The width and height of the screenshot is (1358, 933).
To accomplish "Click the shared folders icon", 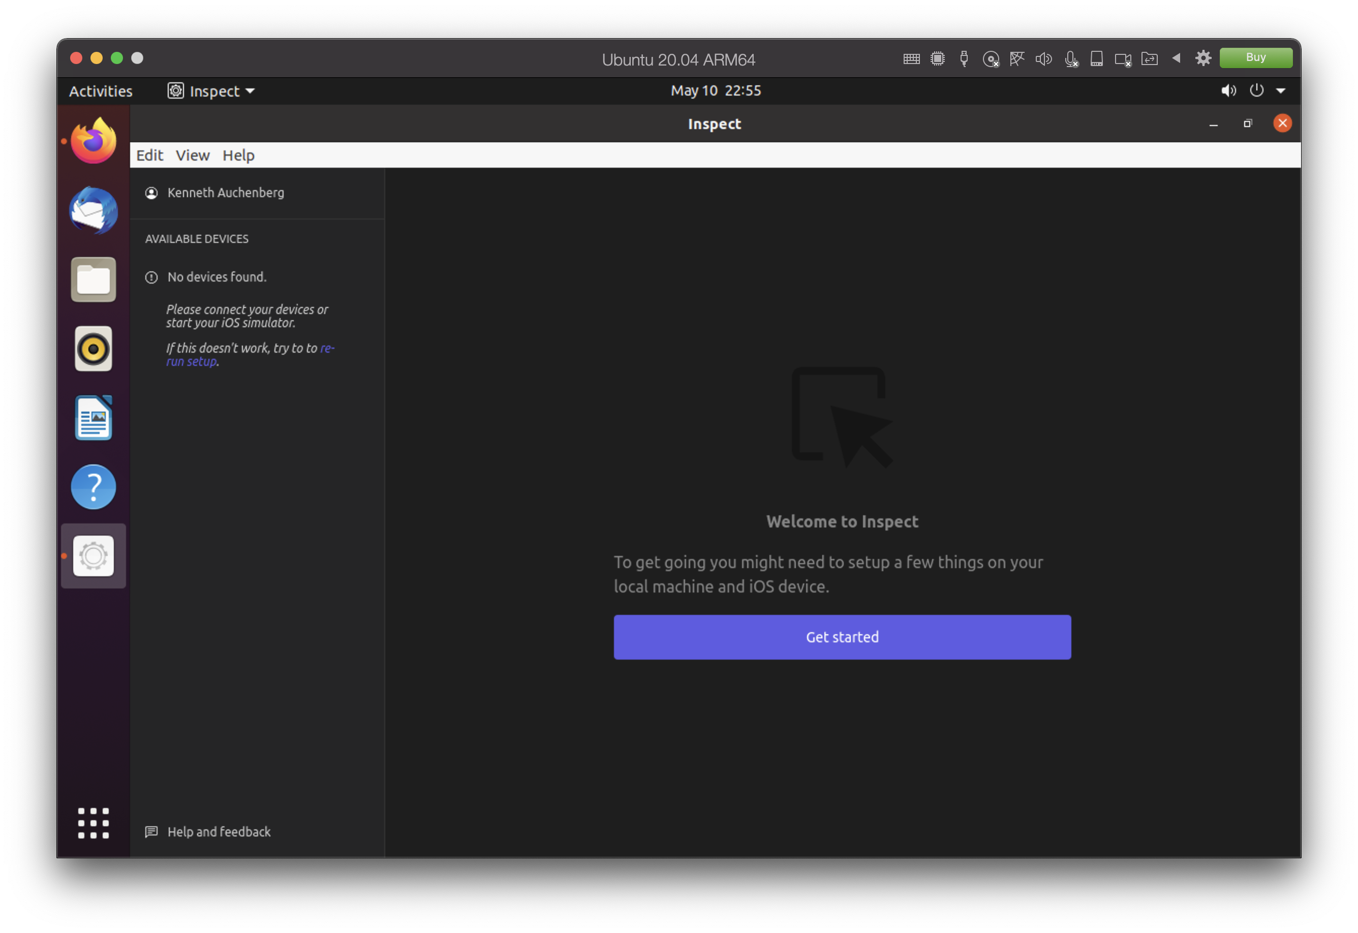I will tap(1149, 58).
